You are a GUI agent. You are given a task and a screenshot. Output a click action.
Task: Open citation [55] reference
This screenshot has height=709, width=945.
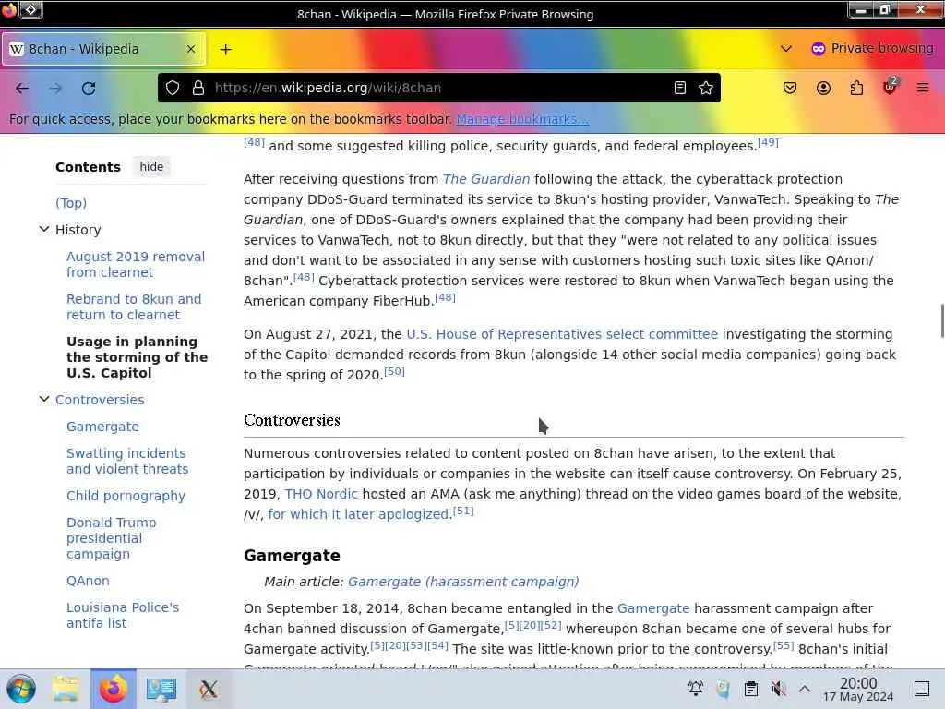(783, 645)
